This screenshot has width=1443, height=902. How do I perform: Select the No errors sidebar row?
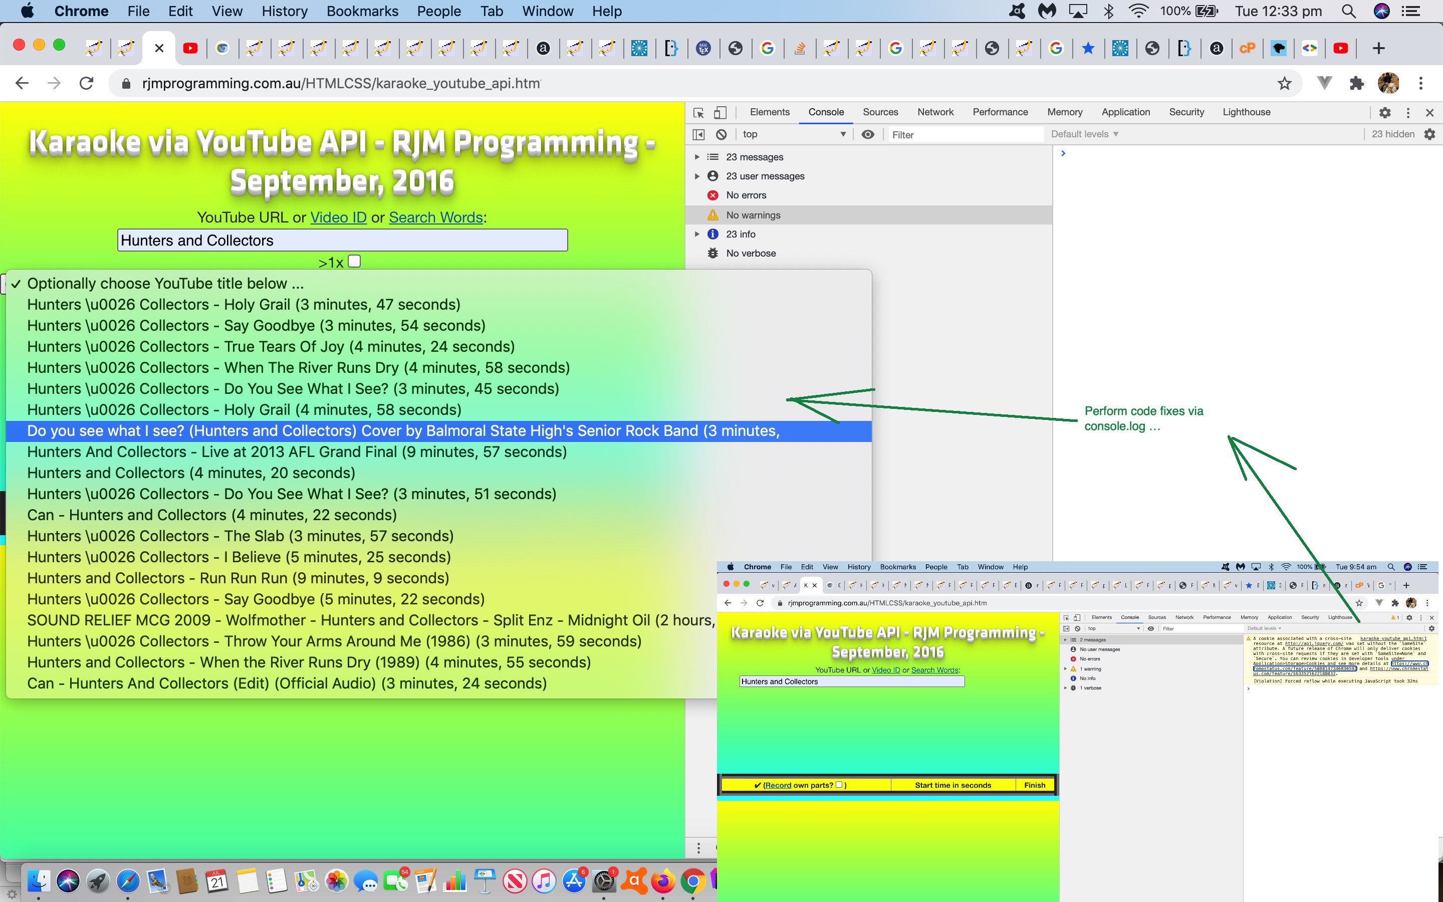click(869, 195)
